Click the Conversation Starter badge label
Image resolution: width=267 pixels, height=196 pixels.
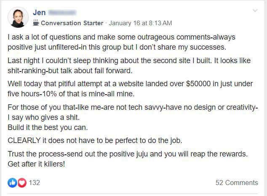(x=72, y=23)
